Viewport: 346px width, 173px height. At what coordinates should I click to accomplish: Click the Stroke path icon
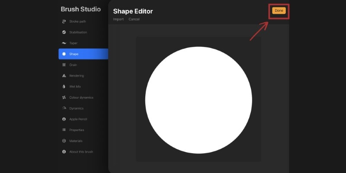[x=64, y=21]
